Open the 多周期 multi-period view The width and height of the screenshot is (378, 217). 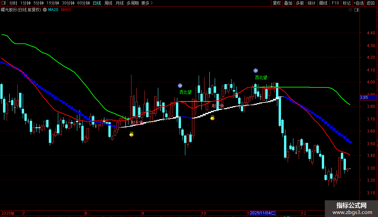click(x=132, y=3)
